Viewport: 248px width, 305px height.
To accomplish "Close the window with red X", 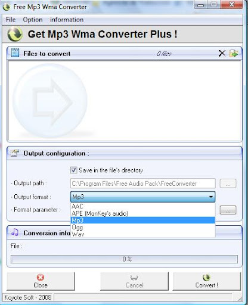I will [231, 5].
